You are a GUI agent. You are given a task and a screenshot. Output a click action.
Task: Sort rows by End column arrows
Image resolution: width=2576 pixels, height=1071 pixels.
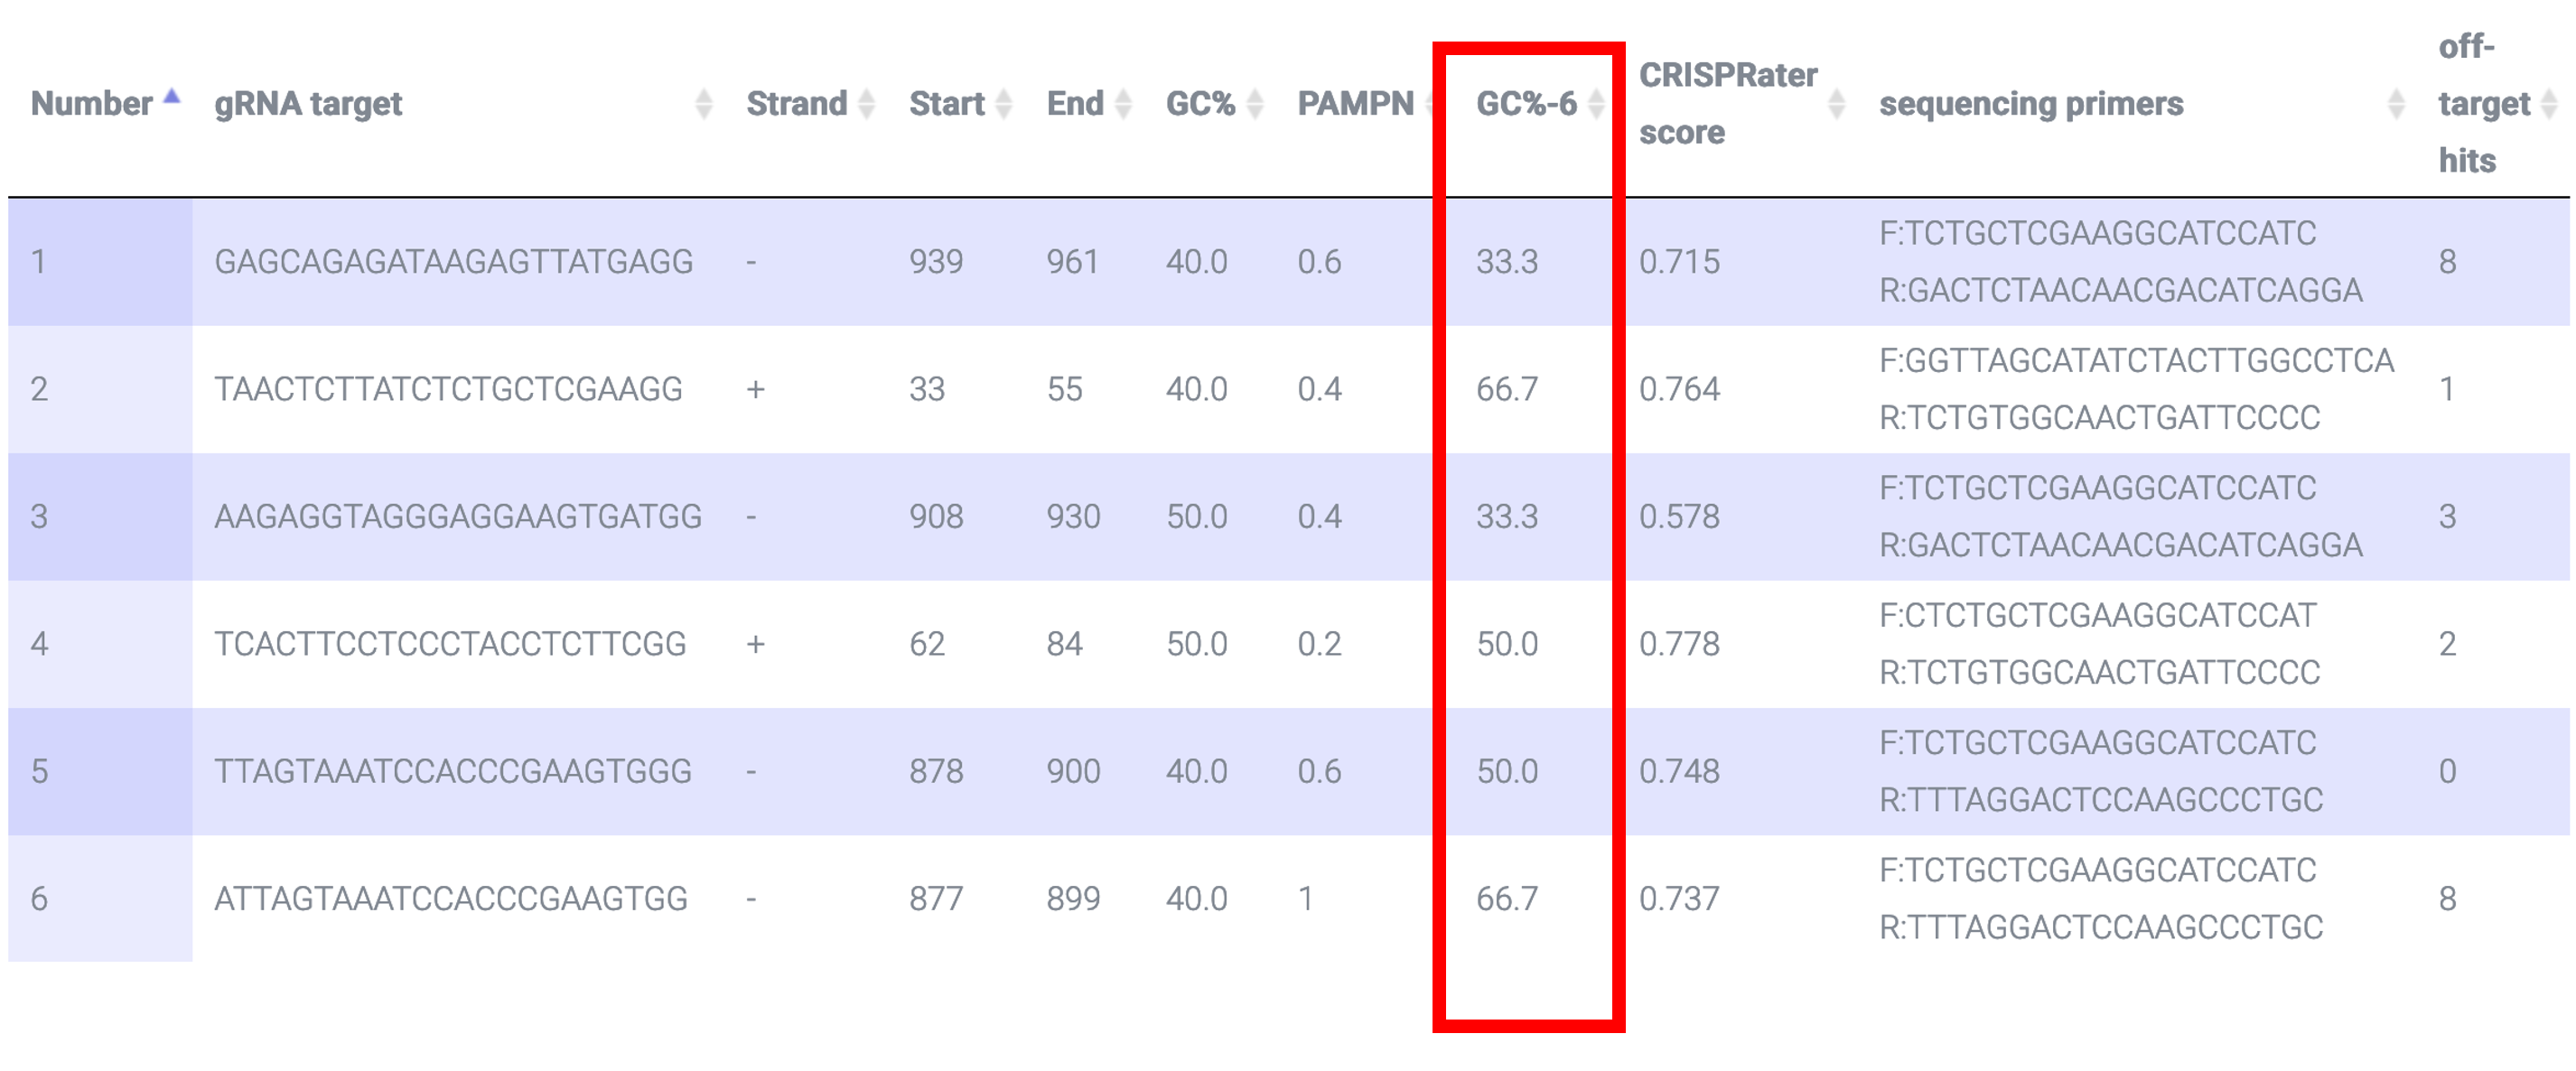pyautogui.click(x=1123, y=103)
